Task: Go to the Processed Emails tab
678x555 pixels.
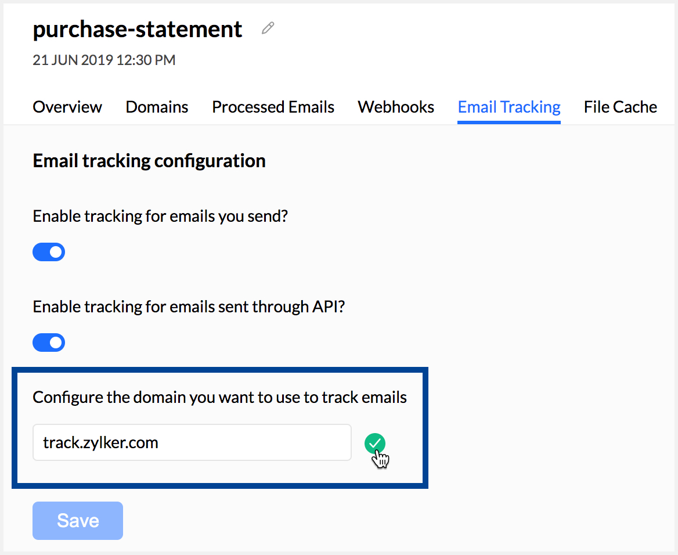Action: 273,107
